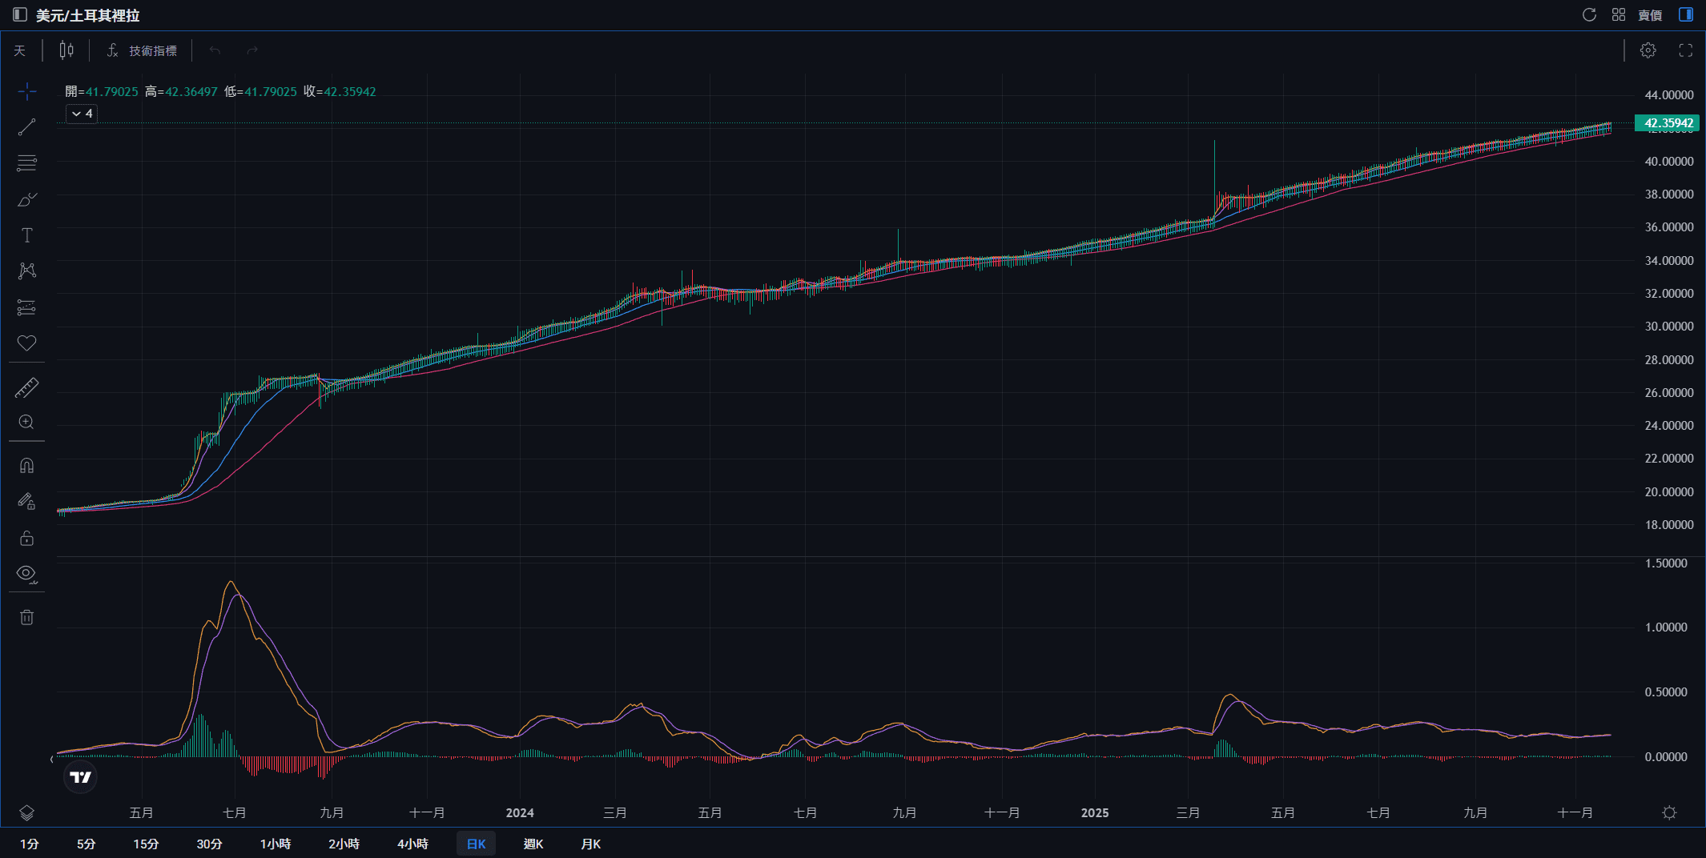Open the object tree layers icon
This screenshot has height=858, width=1706.
(26, 813)
